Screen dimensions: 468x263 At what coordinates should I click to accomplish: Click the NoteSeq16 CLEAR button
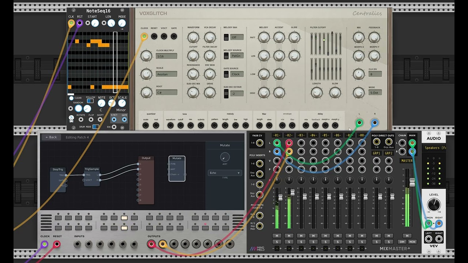tap(71, 98)
